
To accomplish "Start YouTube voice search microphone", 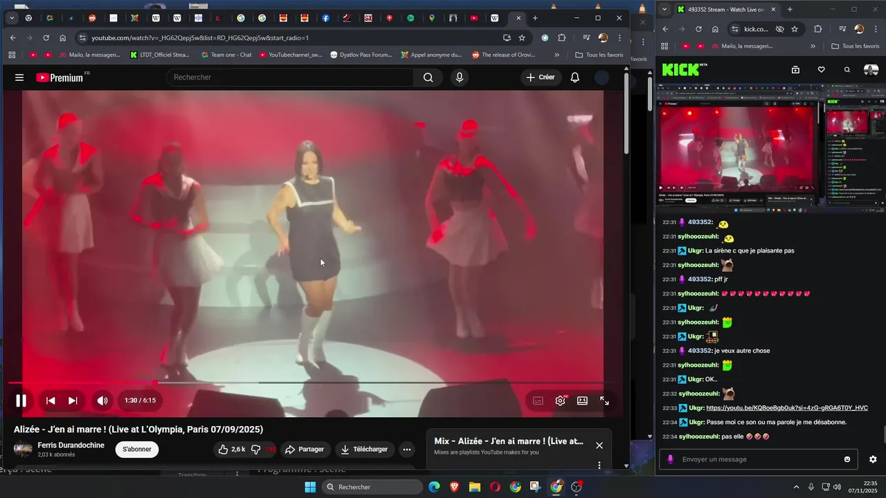I will [x=459, y=77].
